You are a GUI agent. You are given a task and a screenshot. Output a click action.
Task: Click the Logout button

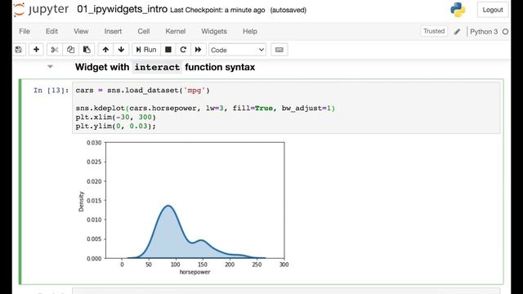point(493,10)
